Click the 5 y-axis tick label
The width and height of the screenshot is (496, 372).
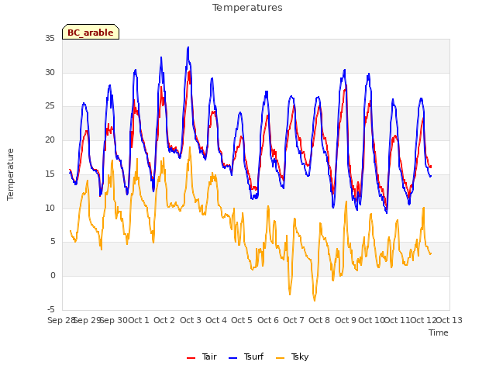click(53, 241)
